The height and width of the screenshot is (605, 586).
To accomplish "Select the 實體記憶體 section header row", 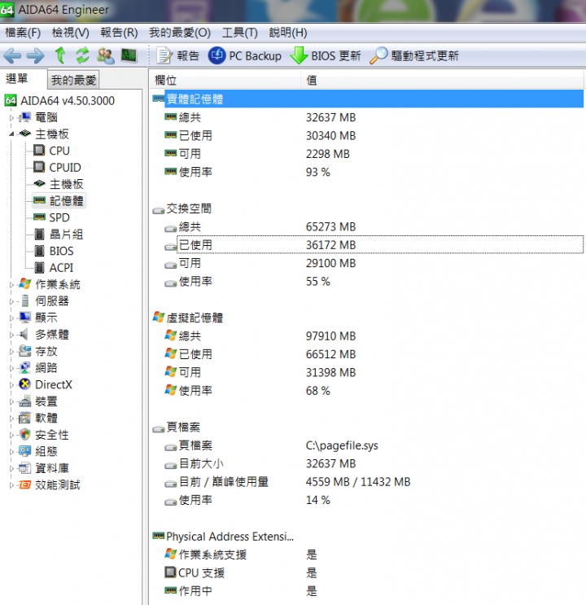I will [368, 99].
